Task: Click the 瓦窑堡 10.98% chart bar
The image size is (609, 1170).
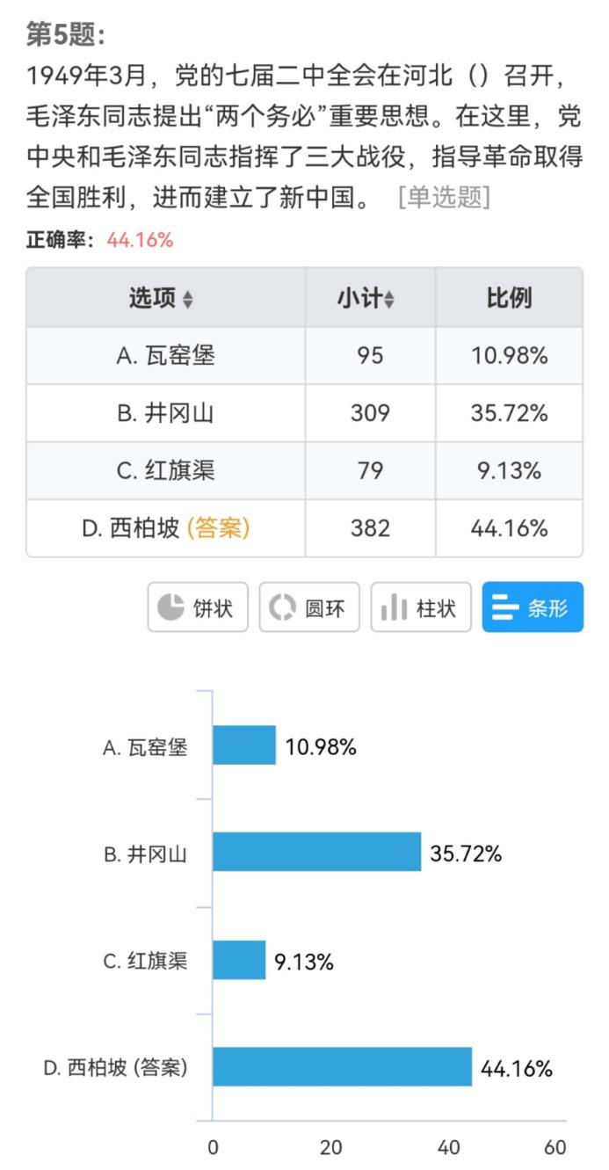Action: point(244,745)
